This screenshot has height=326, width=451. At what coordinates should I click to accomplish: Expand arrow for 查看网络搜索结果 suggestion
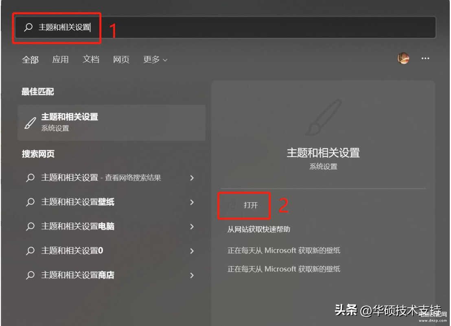point(192,178)
